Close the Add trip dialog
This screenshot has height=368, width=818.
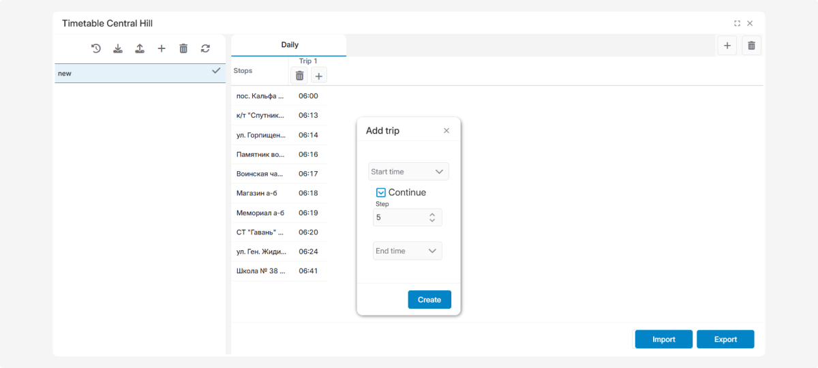point(446,131)
